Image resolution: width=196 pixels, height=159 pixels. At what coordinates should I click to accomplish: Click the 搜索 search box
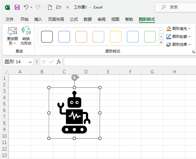coord(175,7)
